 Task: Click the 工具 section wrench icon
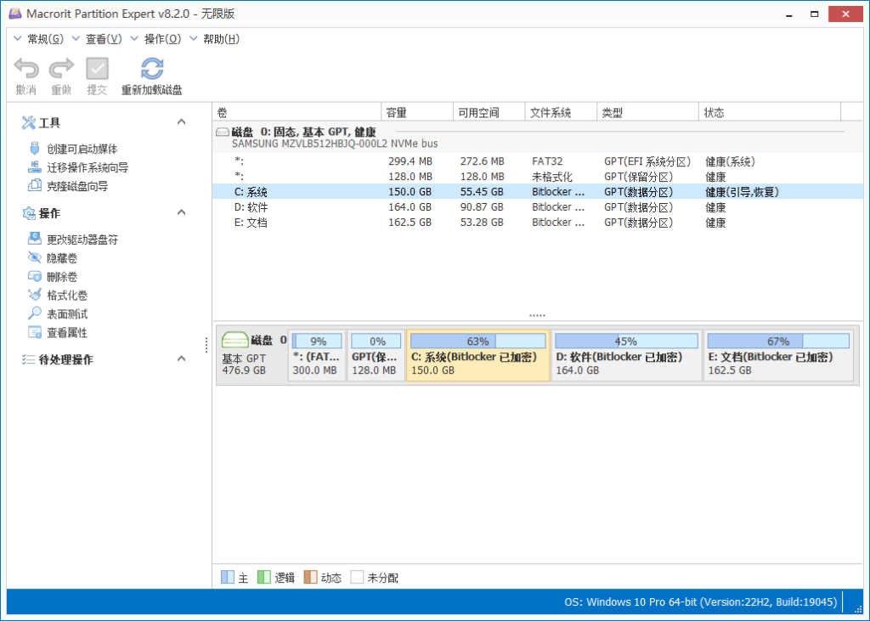tap(28, 122)
